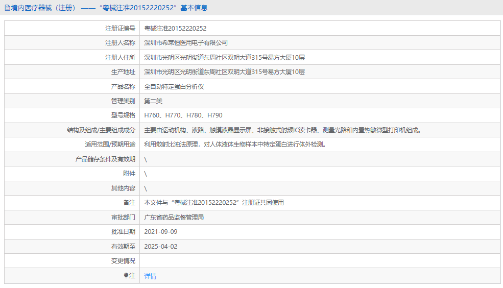
Task: Click the bullet icon beside 注
Action: 126,276
